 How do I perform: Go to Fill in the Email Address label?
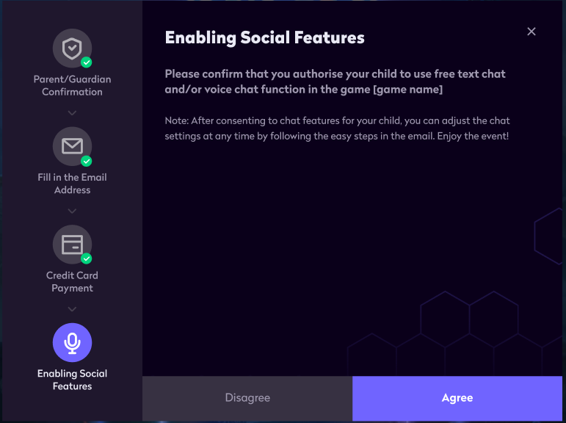point(72,184)
